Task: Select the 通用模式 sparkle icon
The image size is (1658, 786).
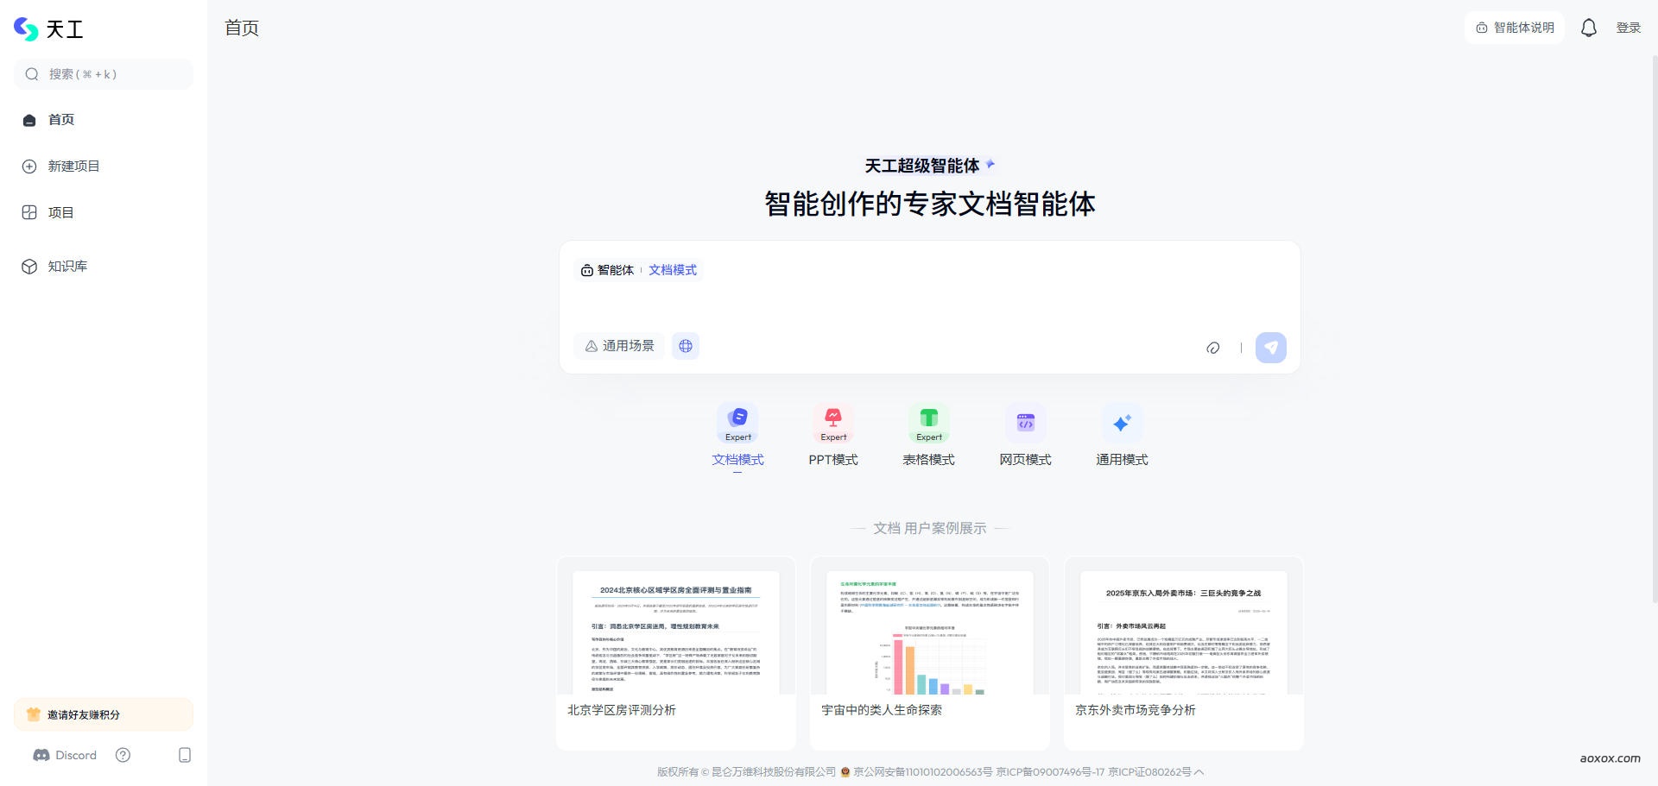Action: click(1122, 423)
